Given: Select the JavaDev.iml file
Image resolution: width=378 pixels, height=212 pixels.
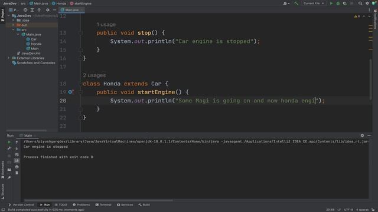Looking at the screenshot, I should click(29, 54).
